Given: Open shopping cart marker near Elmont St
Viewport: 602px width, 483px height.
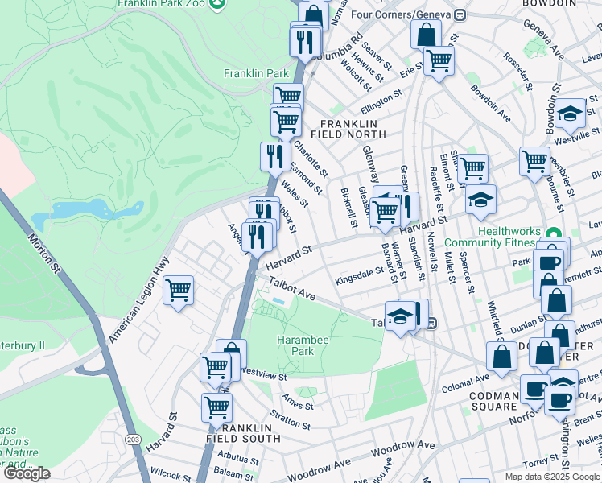Looking at the screenshot, I should point(473,169).
